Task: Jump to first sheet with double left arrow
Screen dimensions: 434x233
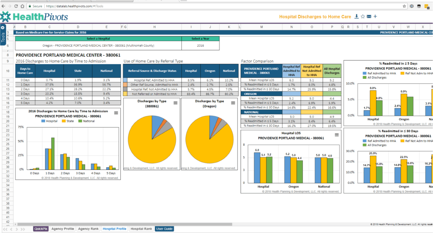Action: coord(5,229)
